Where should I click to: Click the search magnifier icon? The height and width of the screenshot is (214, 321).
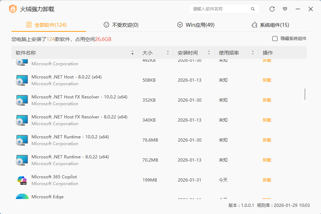(253, 9)
